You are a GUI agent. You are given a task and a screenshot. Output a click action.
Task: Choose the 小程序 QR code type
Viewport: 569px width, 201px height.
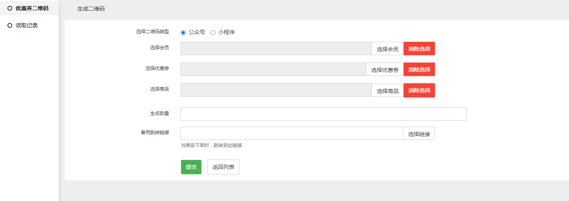pos(213,32)
